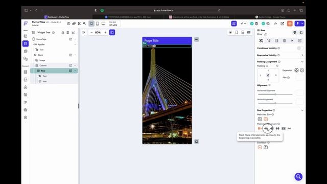This screenshot has width=327, height=184.
Task: Collapse the selected Row node arrow
Action: pos(75,71)
